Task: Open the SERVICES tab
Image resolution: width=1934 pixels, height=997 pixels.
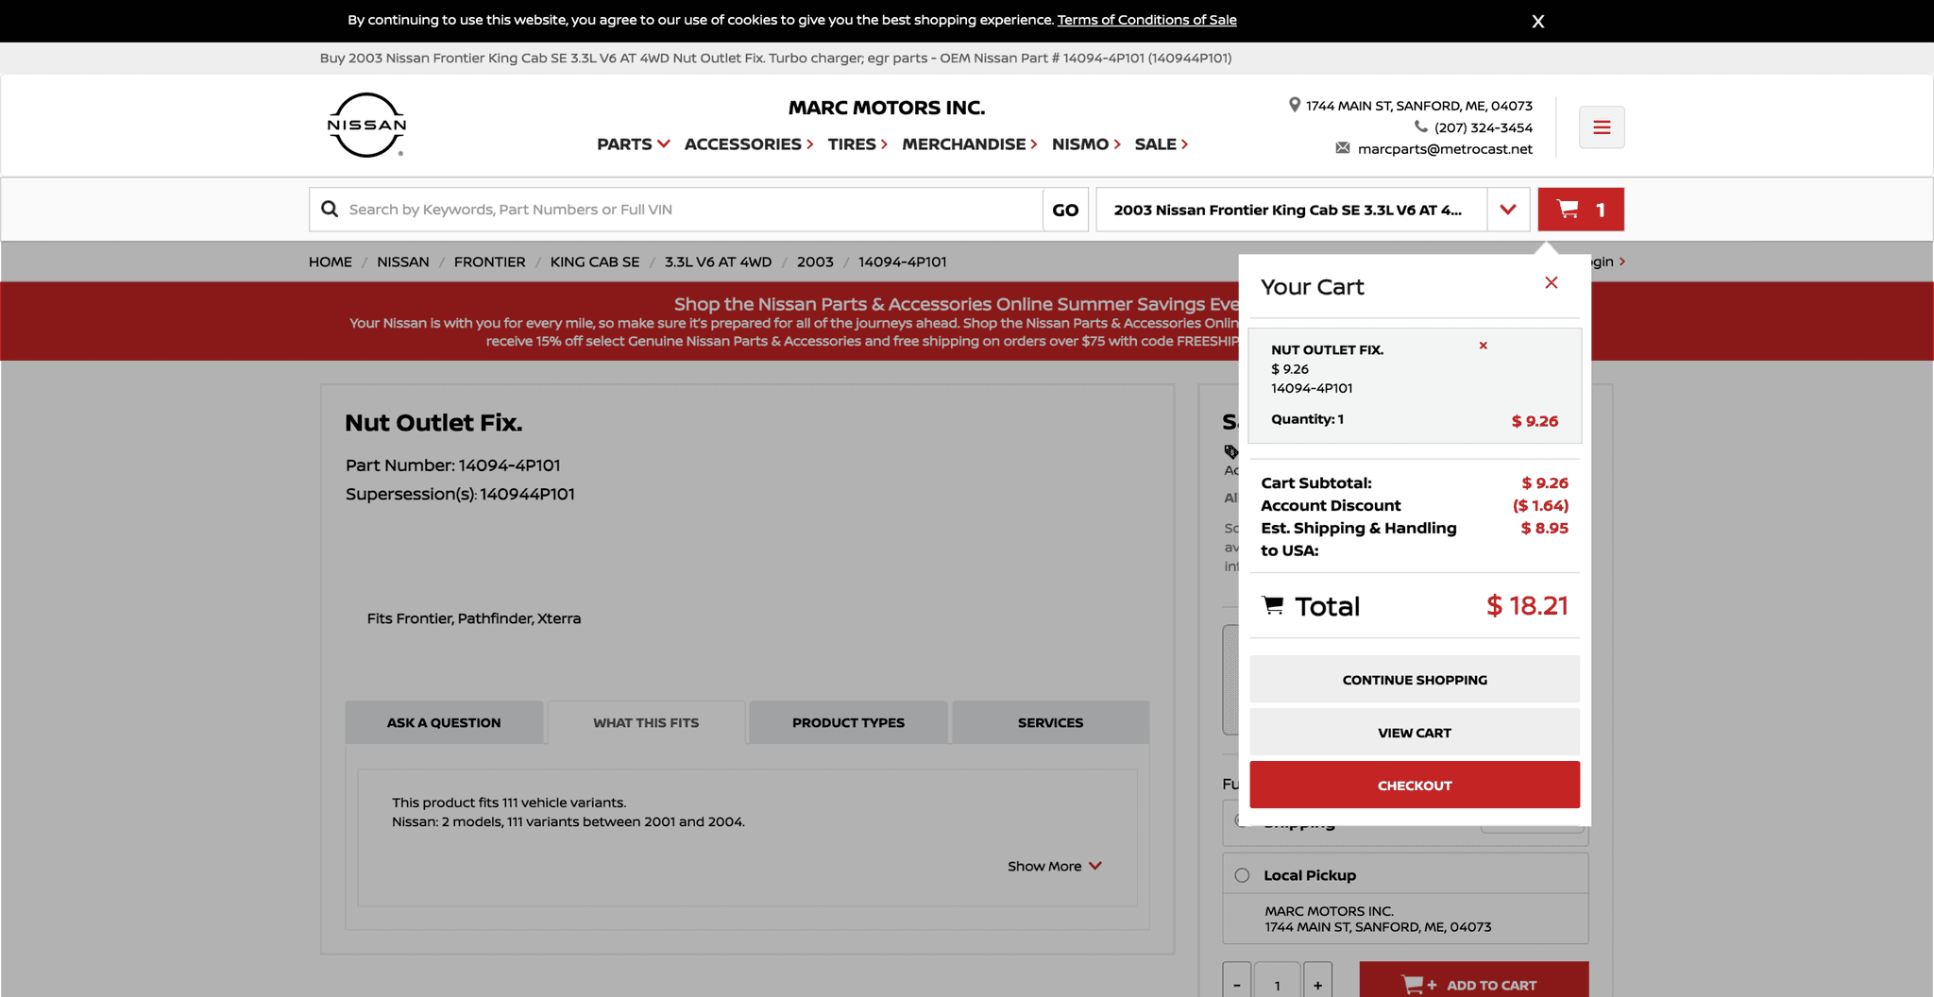Action: pyautogui.click(x=1050, y=722)
